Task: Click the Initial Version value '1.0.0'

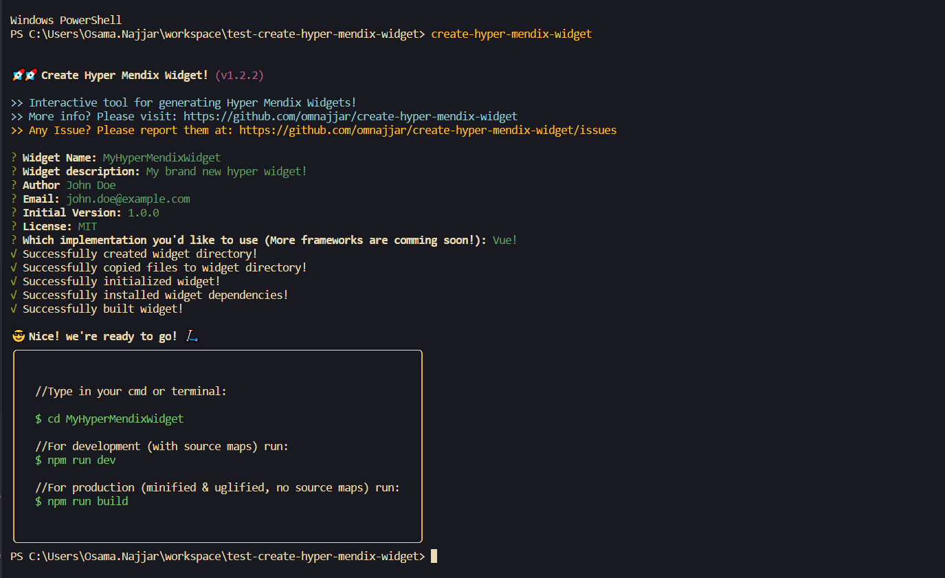Action: [143, 212]
